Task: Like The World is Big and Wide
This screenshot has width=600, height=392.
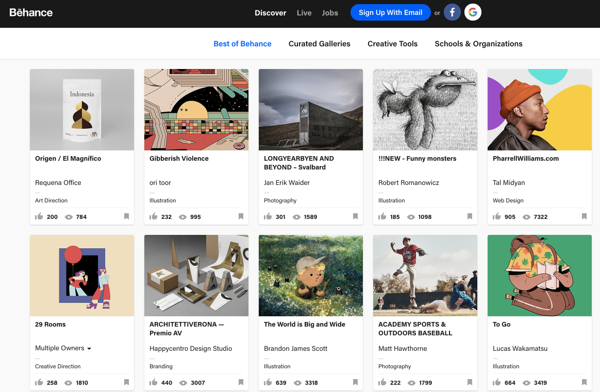Action: [x=268, y=382]
